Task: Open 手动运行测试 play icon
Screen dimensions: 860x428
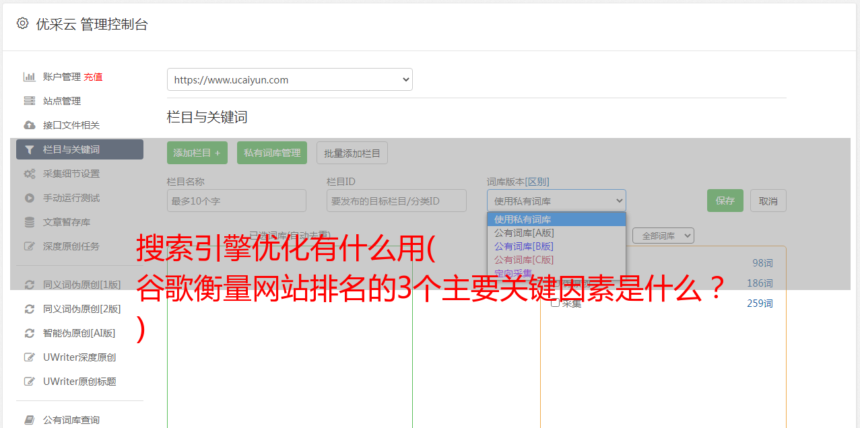Action: [29, 198]
